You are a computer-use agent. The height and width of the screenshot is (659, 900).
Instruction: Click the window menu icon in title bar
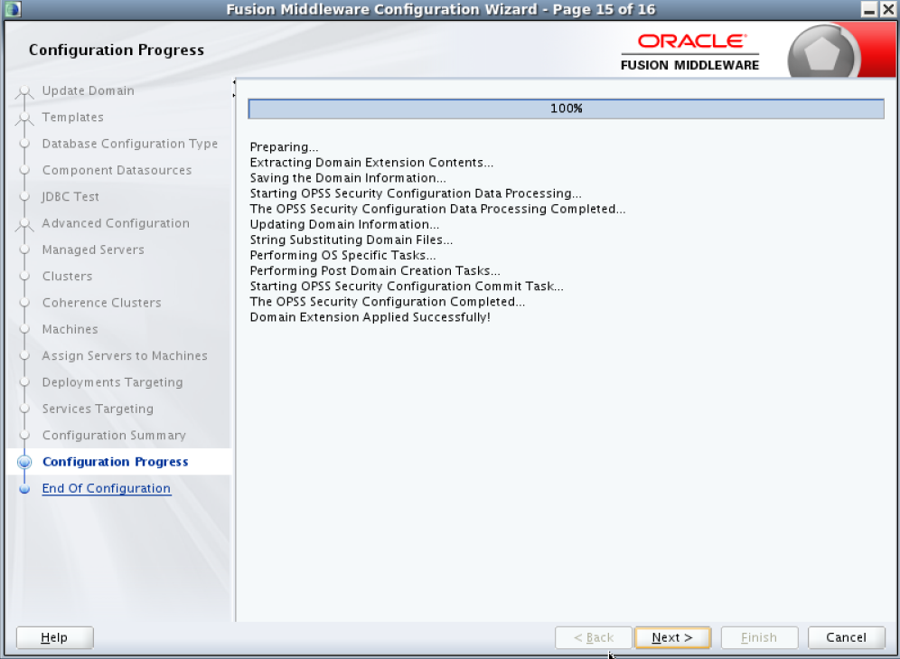[x=13, y=9]
